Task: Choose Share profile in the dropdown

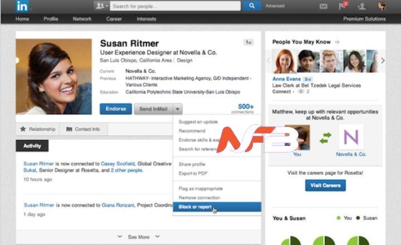Action: point(192,164)
